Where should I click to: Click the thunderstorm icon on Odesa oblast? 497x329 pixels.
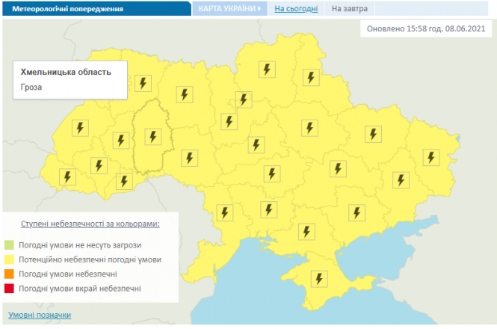[x=225, y=212]
